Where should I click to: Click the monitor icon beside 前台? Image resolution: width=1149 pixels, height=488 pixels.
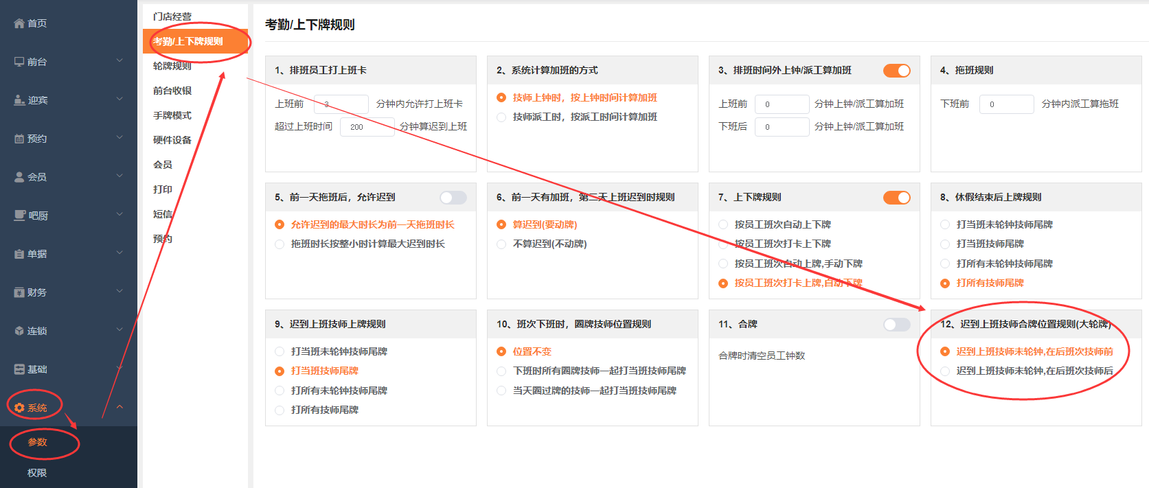pos(19,62)
